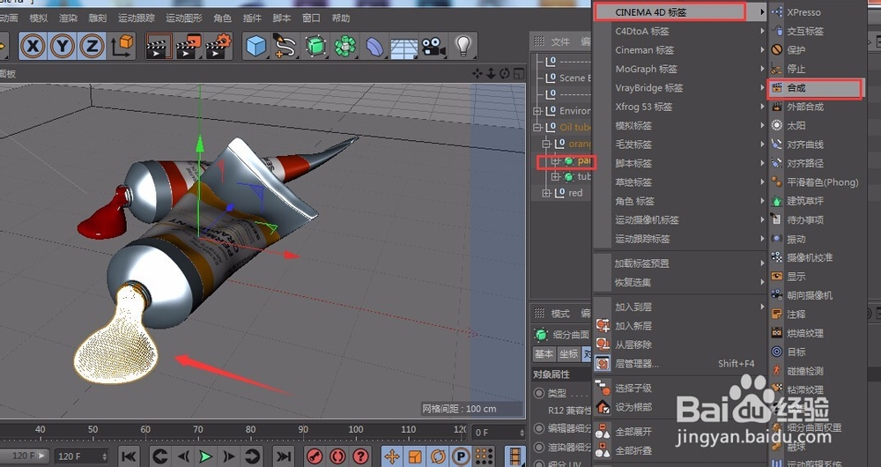881x467 pixels.
Task: Click the record active objects key button
Action: (315, 456)
